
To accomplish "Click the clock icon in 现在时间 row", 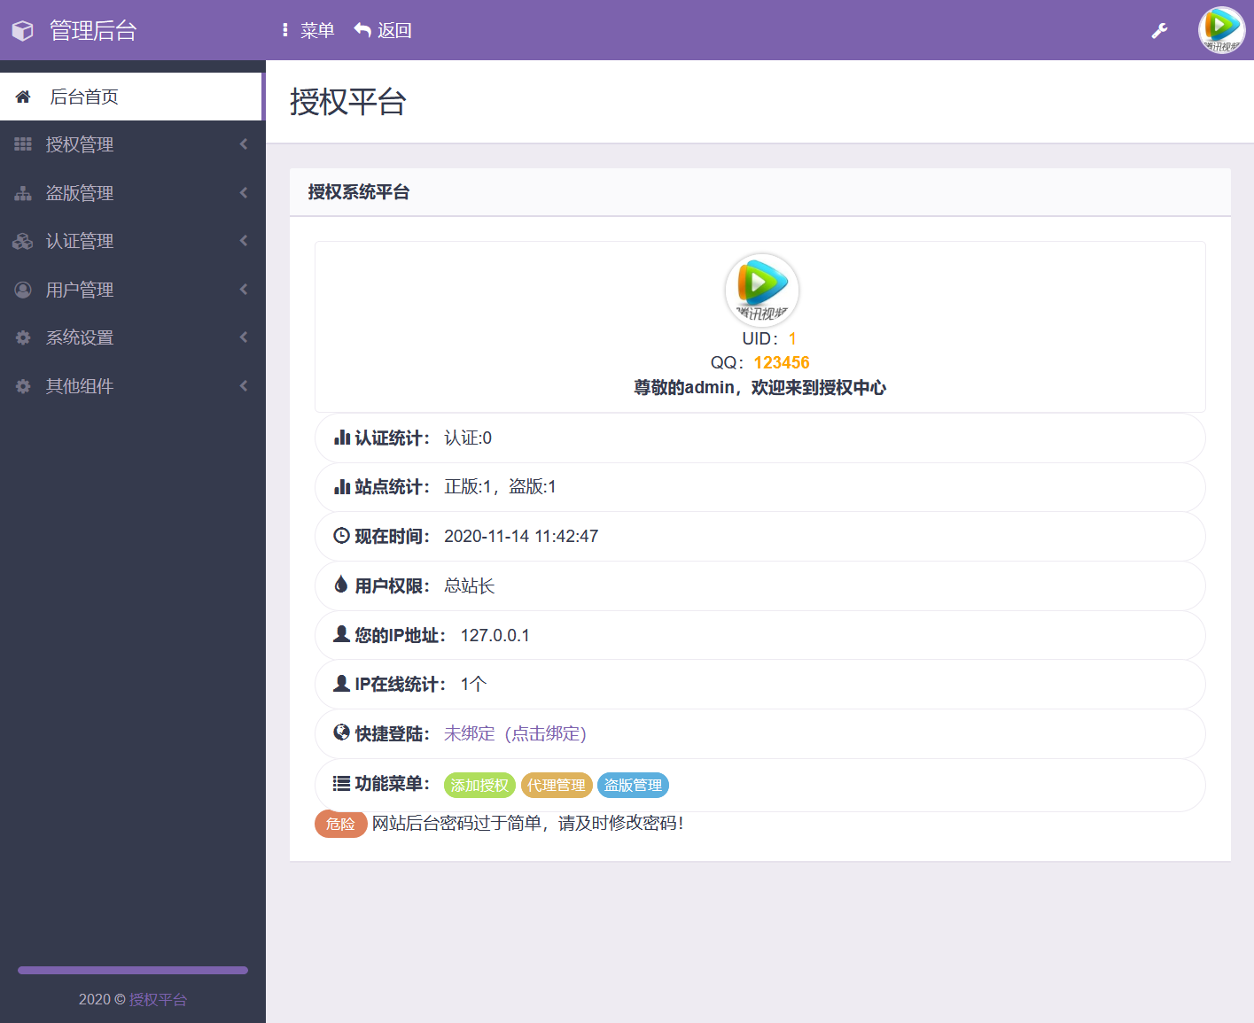I will pyautogui.click(x=341, y=535).
